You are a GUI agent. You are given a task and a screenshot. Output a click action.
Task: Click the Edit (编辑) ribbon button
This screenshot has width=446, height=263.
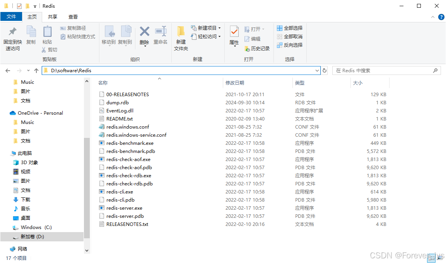click(253, 39)
